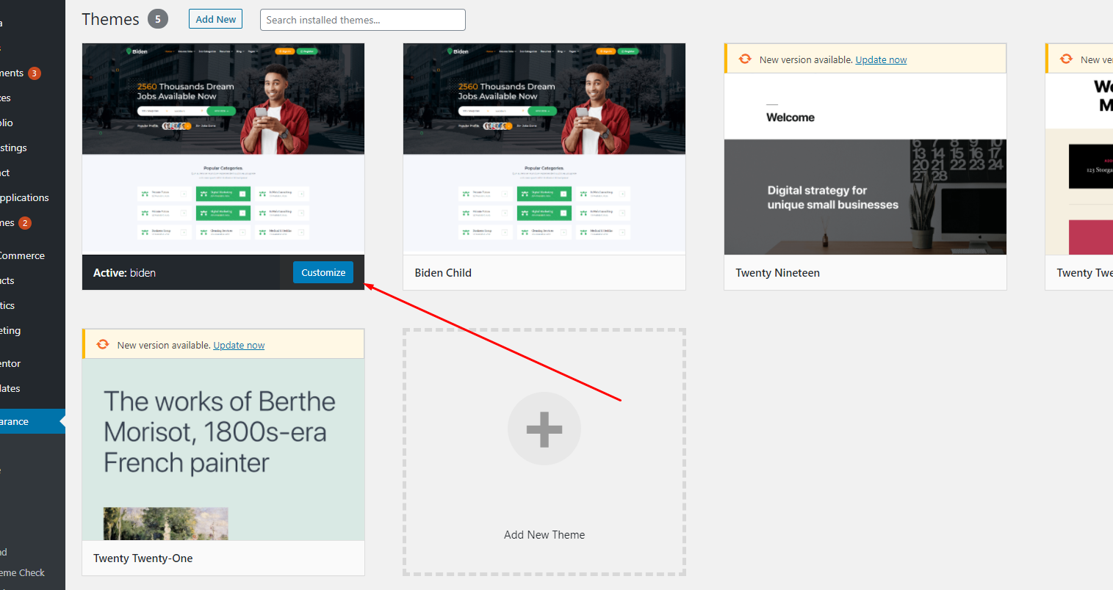Click the plus icon to add theme
The width and height of the screenshot is (1113, 590).
coord(544,429)
